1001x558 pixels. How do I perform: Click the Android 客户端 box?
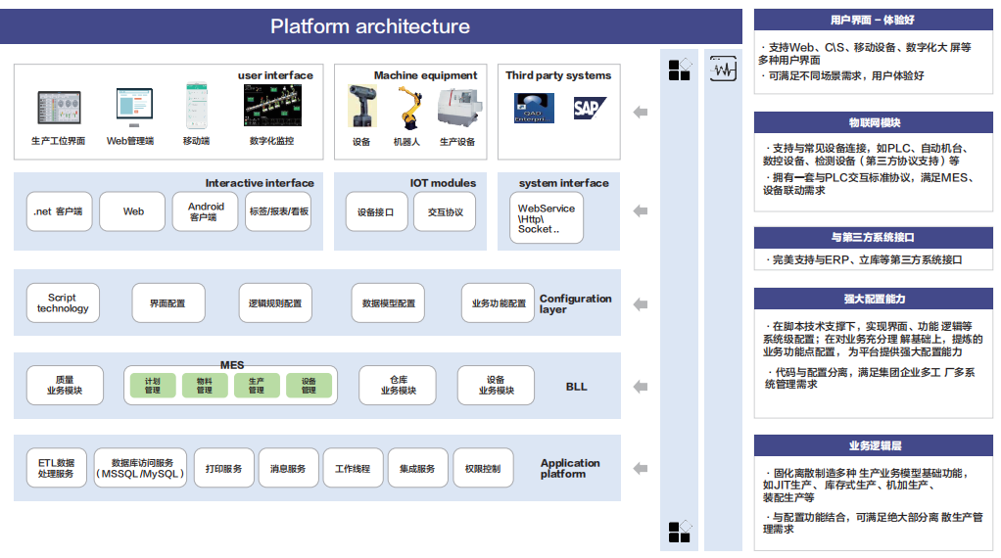[x=206, y=211]
